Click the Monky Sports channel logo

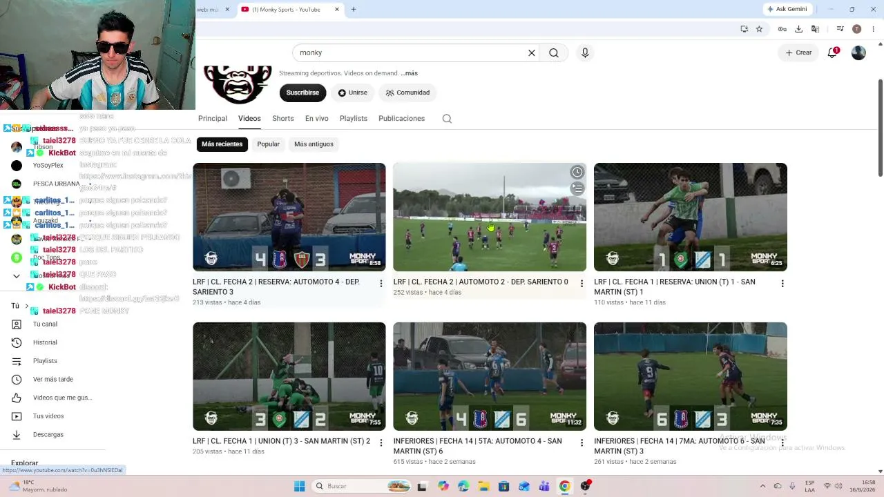click(238, 84)
